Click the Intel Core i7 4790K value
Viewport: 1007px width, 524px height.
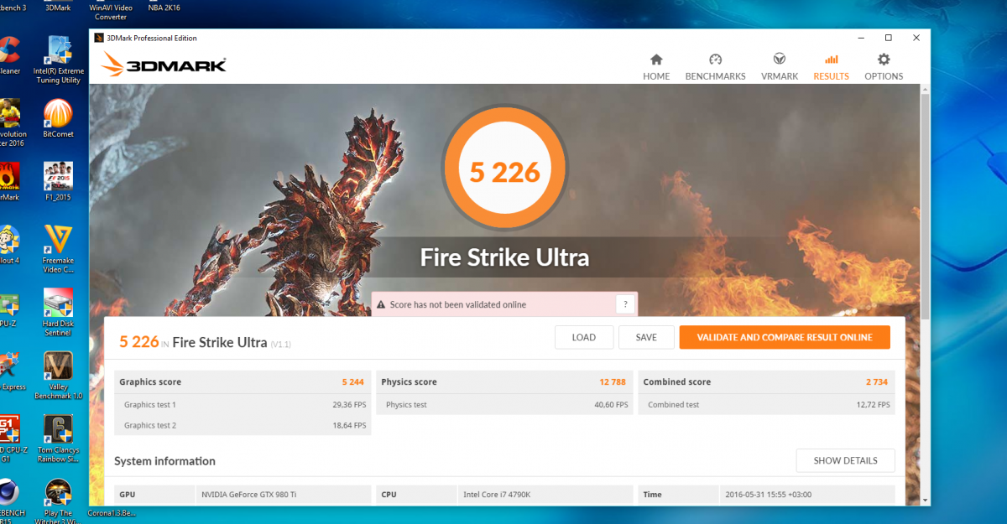pos(497,495)
